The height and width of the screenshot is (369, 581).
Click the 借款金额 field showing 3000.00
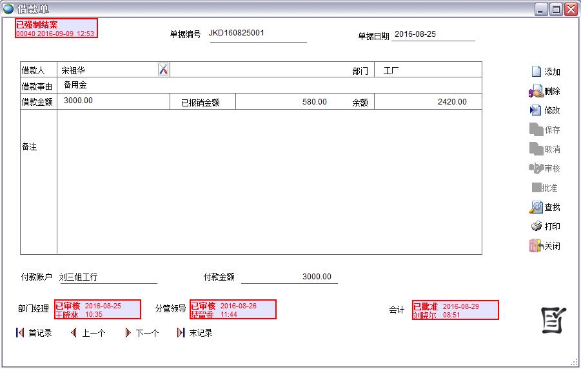[113, 101]
